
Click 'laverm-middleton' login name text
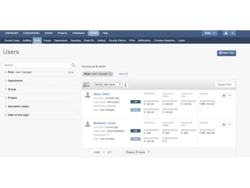coord(116,131)
